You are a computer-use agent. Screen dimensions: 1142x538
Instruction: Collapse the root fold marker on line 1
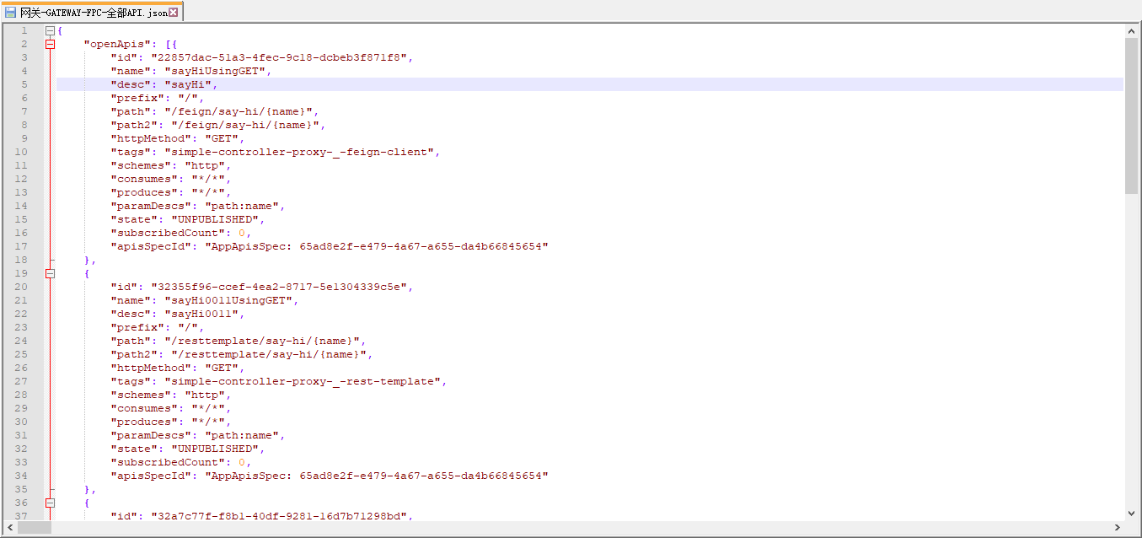coord(50,30)
